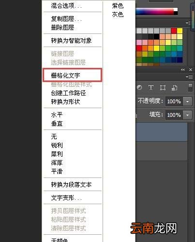Choose 复制图层... menu entry
Viewport: 195px width, 242px height.
(66, 19)
